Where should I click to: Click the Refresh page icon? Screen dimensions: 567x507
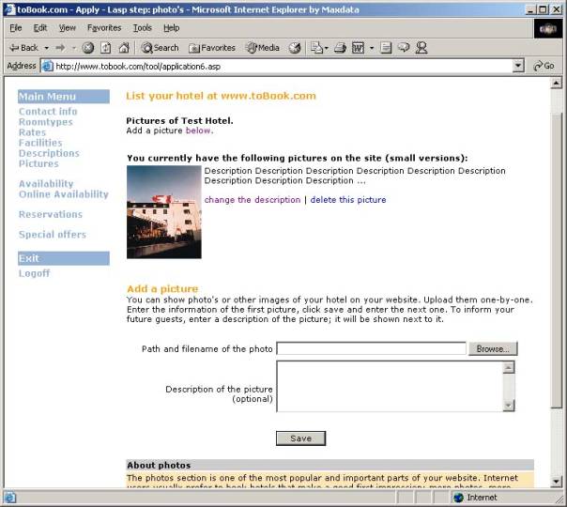click(x=105, y=47)
